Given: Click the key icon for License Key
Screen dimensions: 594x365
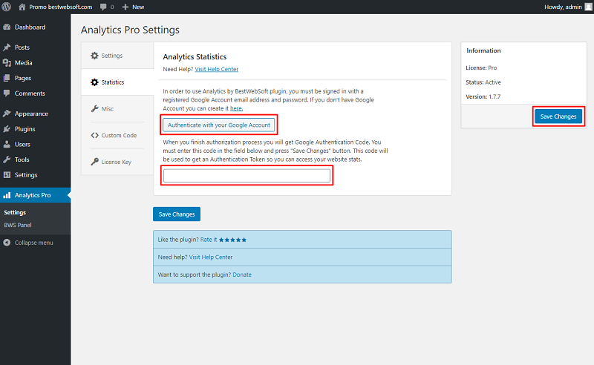Looking at the screenshot, I should point(94,162).
